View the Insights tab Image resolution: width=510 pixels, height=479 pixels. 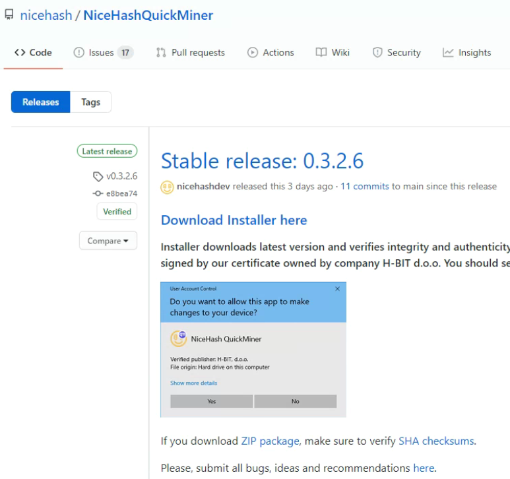click(466, 52)
